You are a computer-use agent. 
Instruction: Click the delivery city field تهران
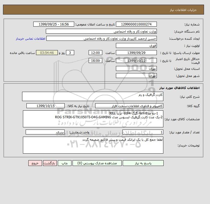coord(136,76)
